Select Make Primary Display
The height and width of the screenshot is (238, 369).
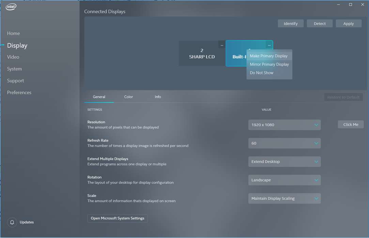coord(269,56)
